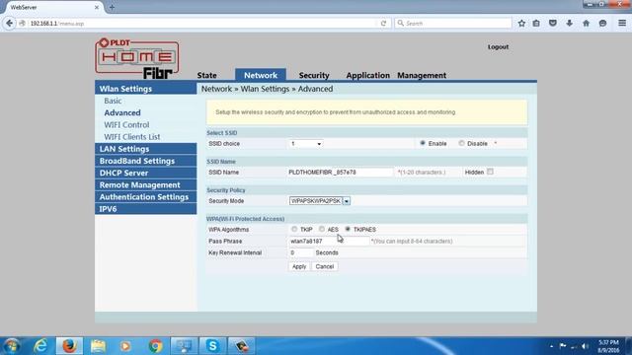This screenshot has width=632, height=355.
Task: Choose the TKIPAES algorithm option
Action: point(348,229)
